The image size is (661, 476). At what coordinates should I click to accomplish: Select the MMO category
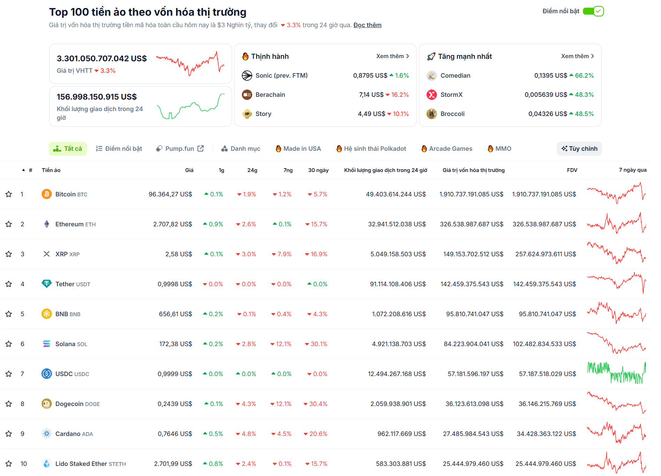[x=500, y=148]
